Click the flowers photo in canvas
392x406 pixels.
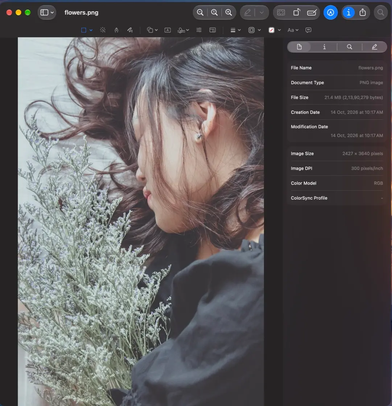point(141,221)
